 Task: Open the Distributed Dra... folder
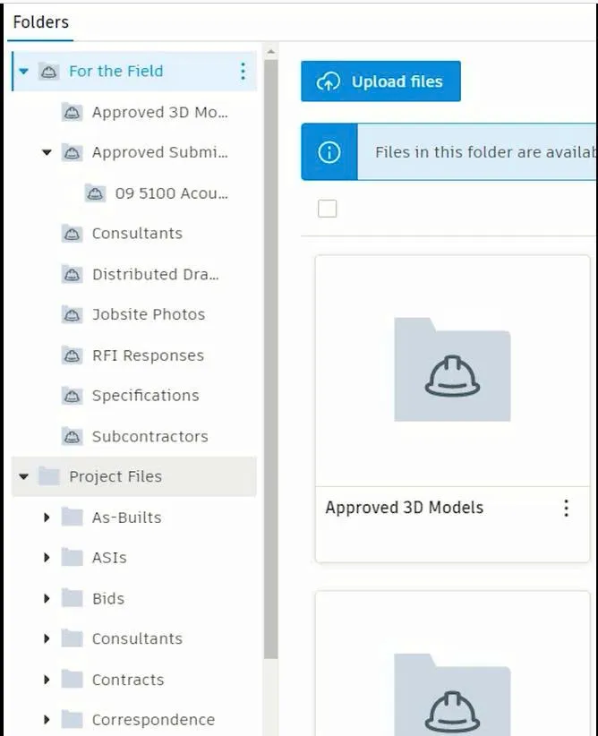156,274
